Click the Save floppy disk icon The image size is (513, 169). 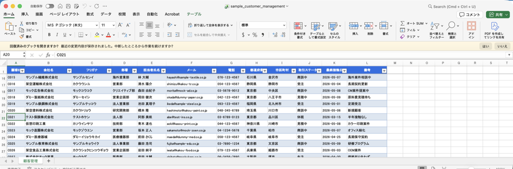69,6
